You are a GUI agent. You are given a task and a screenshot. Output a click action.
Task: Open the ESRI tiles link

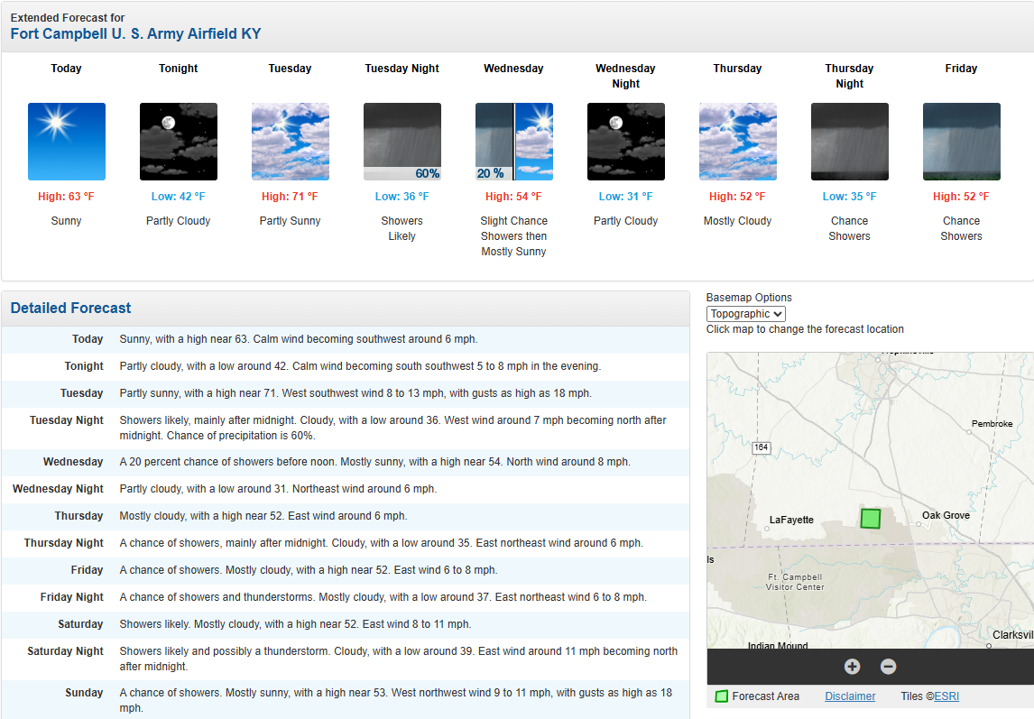(946, 696)
